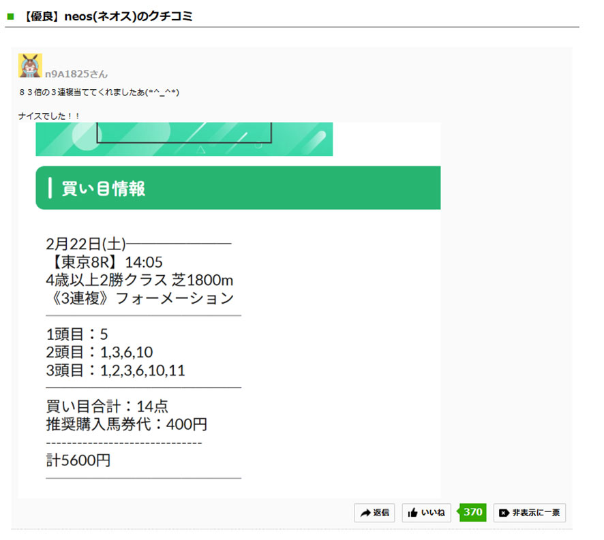Click the X icon in 非表示に一票

504,513
